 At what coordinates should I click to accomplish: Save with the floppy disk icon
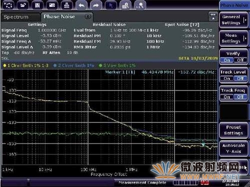[37, 5]
